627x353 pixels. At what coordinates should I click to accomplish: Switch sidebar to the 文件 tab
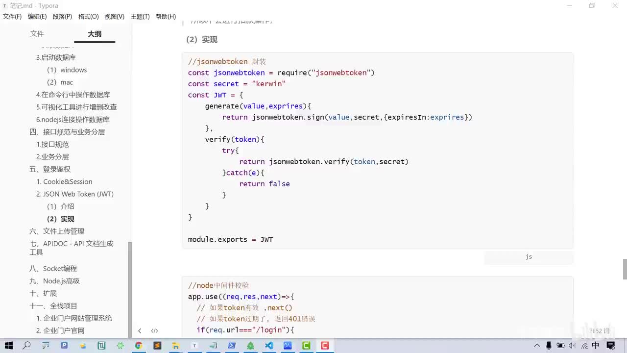pos(37,34)
